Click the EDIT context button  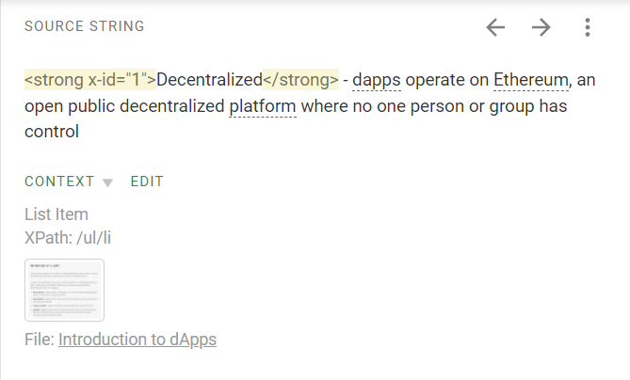(x=147, y=182)
